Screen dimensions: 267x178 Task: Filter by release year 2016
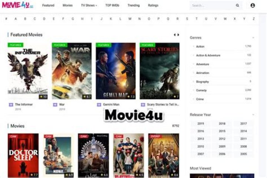click(201, 131)
